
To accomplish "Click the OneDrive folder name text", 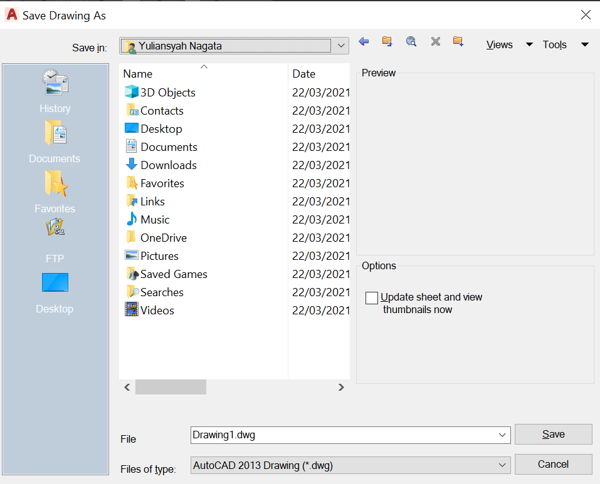I will tap(164, 237).
